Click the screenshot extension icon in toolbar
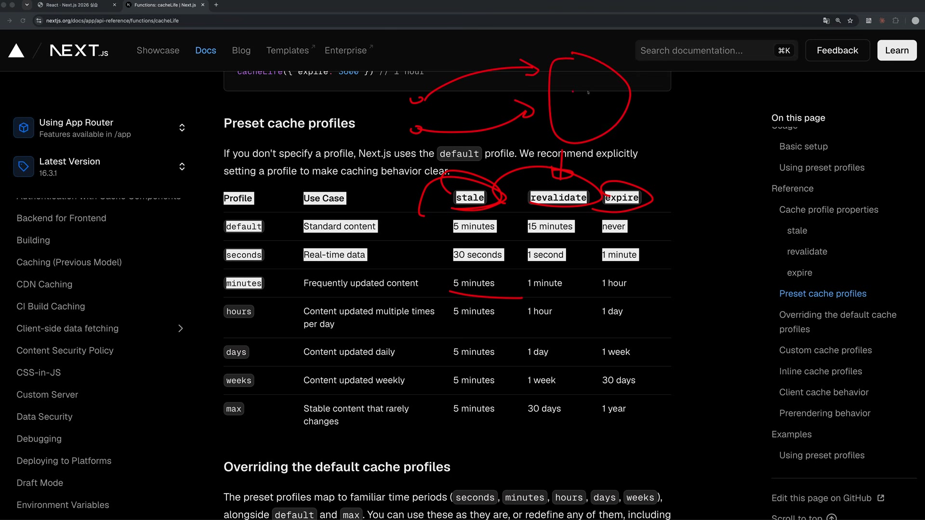This screenshot has height=520, width=925. (869, 21)
